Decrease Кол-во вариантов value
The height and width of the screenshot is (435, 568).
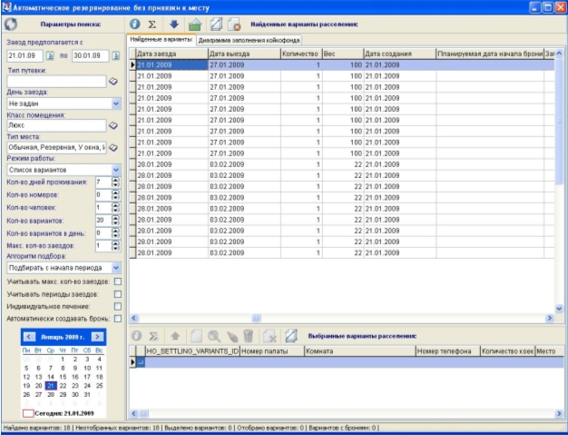coord(115,222)
